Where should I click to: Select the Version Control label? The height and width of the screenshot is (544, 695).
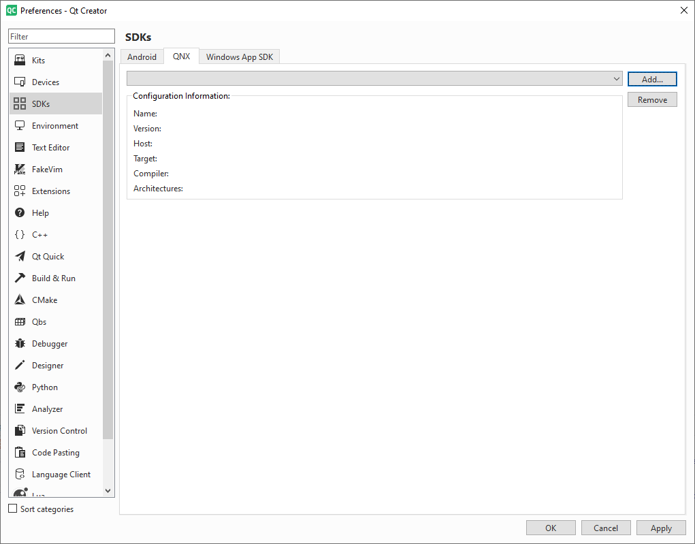tap(59, 431)
